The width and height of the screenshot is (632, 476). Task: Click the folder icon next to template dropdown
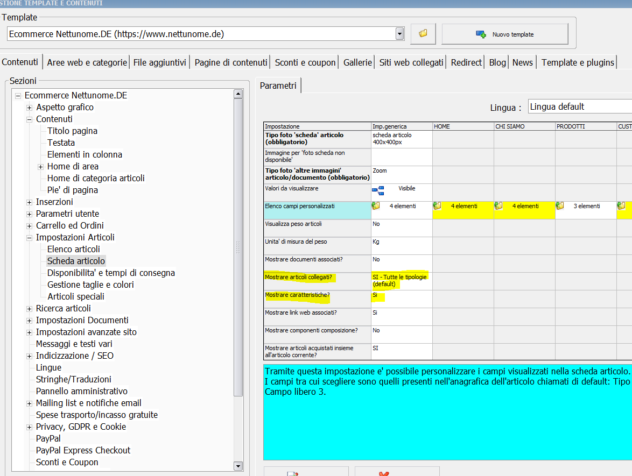[423, 34]
